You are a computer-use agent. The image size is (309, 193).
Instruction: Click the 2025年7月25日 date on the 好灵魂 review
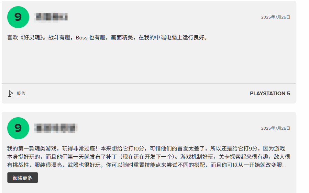coord(276,17)
